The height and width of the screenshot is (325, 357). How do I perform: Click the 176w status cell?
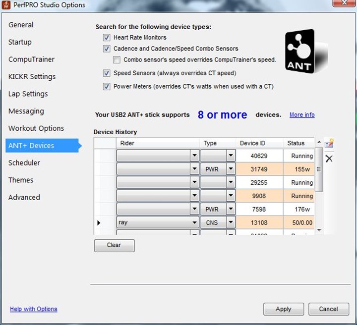(x=298, y=209)
